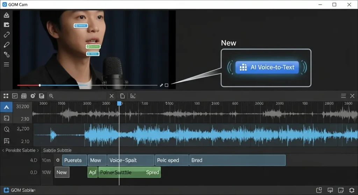
Task: Toggle the clock icon on blue waveform track
Action: (x=6, y=129)
